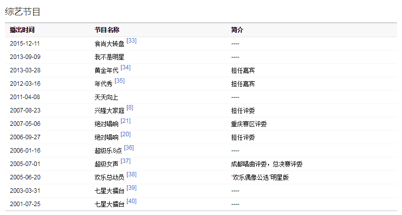Open reference [8] beside 兴隆大家庭
Screen dimensions: 402x215
130,107
